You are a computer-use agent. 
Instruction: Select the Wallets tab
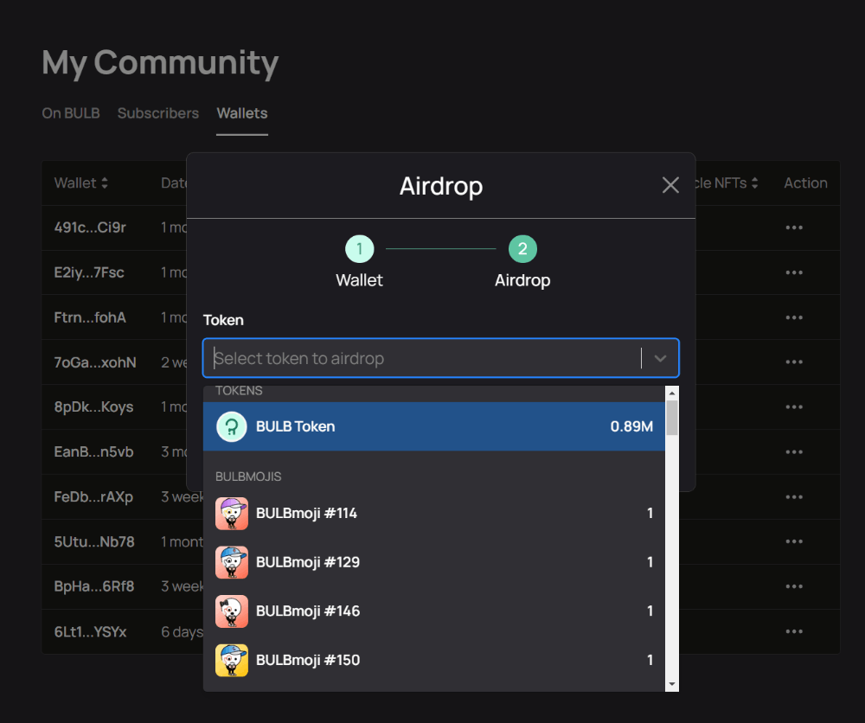[x=242, y=113]
